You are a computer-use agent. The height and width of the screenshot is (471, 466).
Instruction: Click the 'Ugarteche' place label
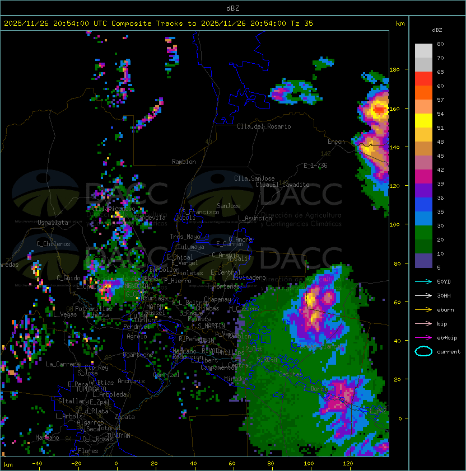tap(138, 355)
